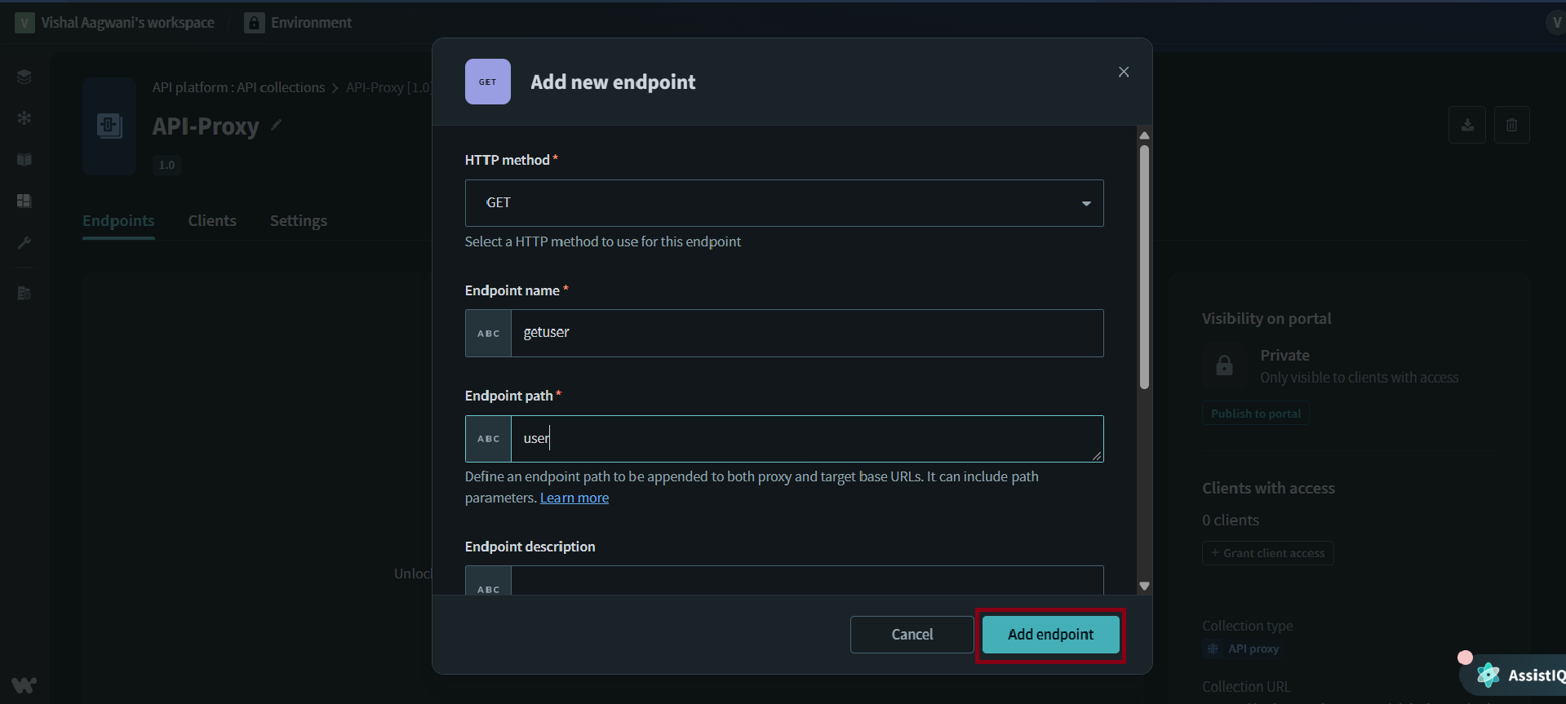Open the HTTP method dropdown

[784, 203]
